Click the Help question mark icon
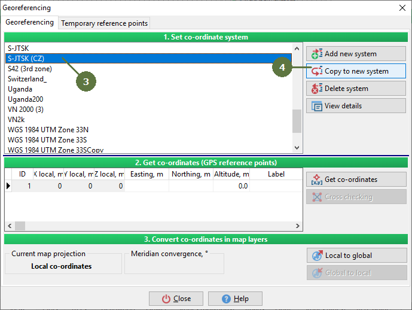The image size is (412, 310). pyautogui.click(x=226, y=299)
